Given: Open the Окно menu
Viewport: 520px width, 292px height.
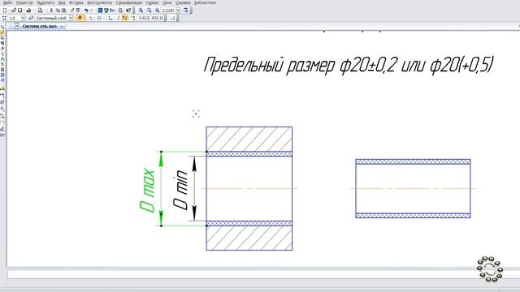Looking at the screenshot, I should tap(167, 2).
